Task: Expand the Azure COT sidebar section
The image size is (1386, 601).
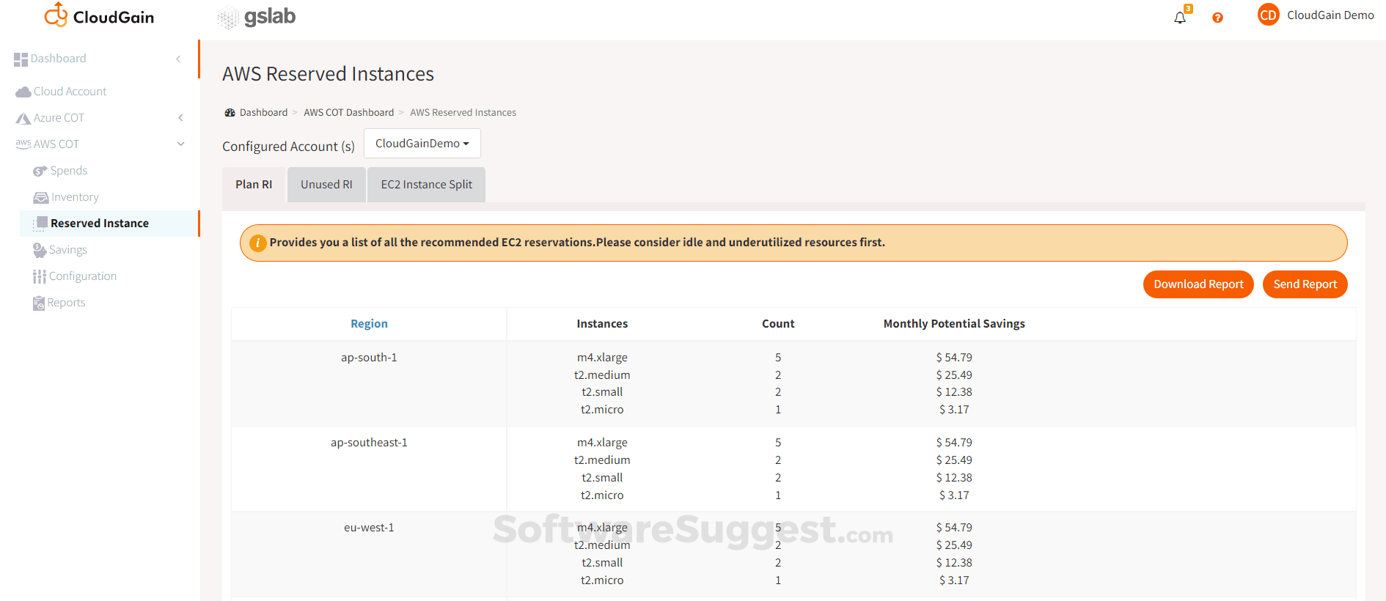Action: pos(180,118)
